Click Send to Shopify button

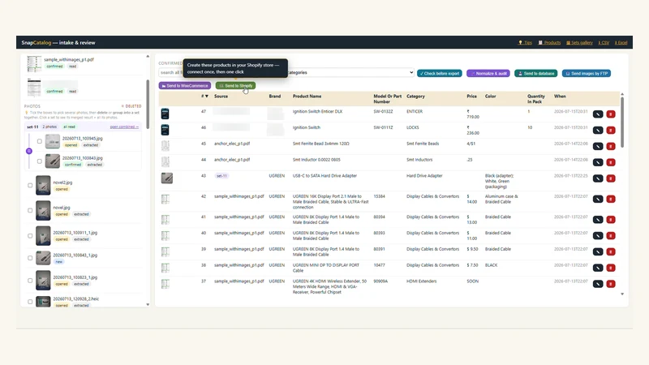point(235,86)
